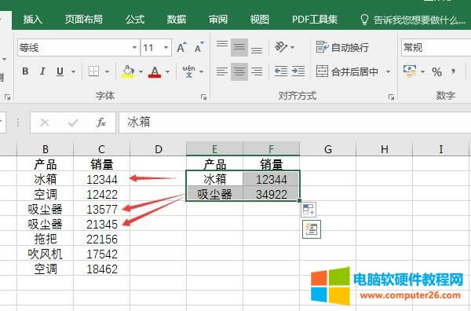471x311 pixels.
Task: Apply the red font color icon
Action: pyautogui.click(x=155, y=71)
